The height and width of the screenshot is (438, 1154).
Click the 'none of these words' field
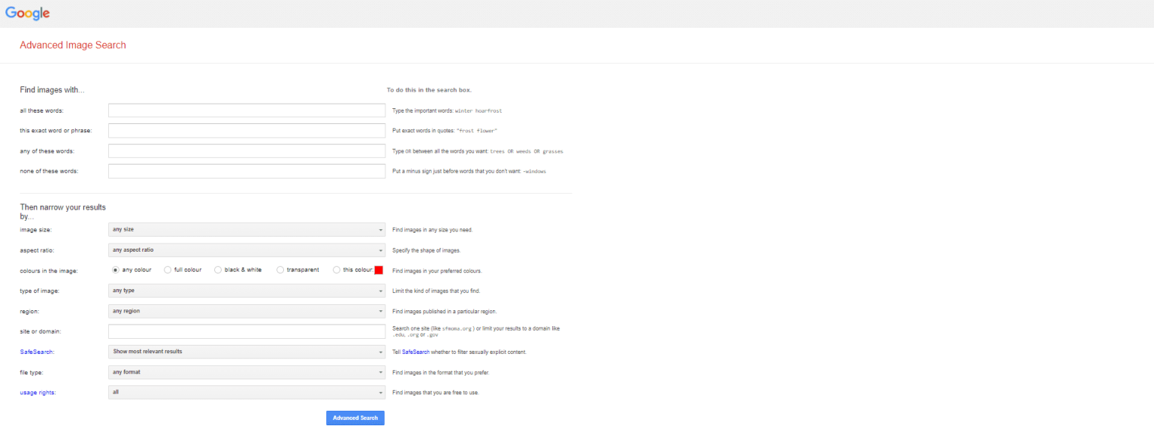[x=246, y=171]
